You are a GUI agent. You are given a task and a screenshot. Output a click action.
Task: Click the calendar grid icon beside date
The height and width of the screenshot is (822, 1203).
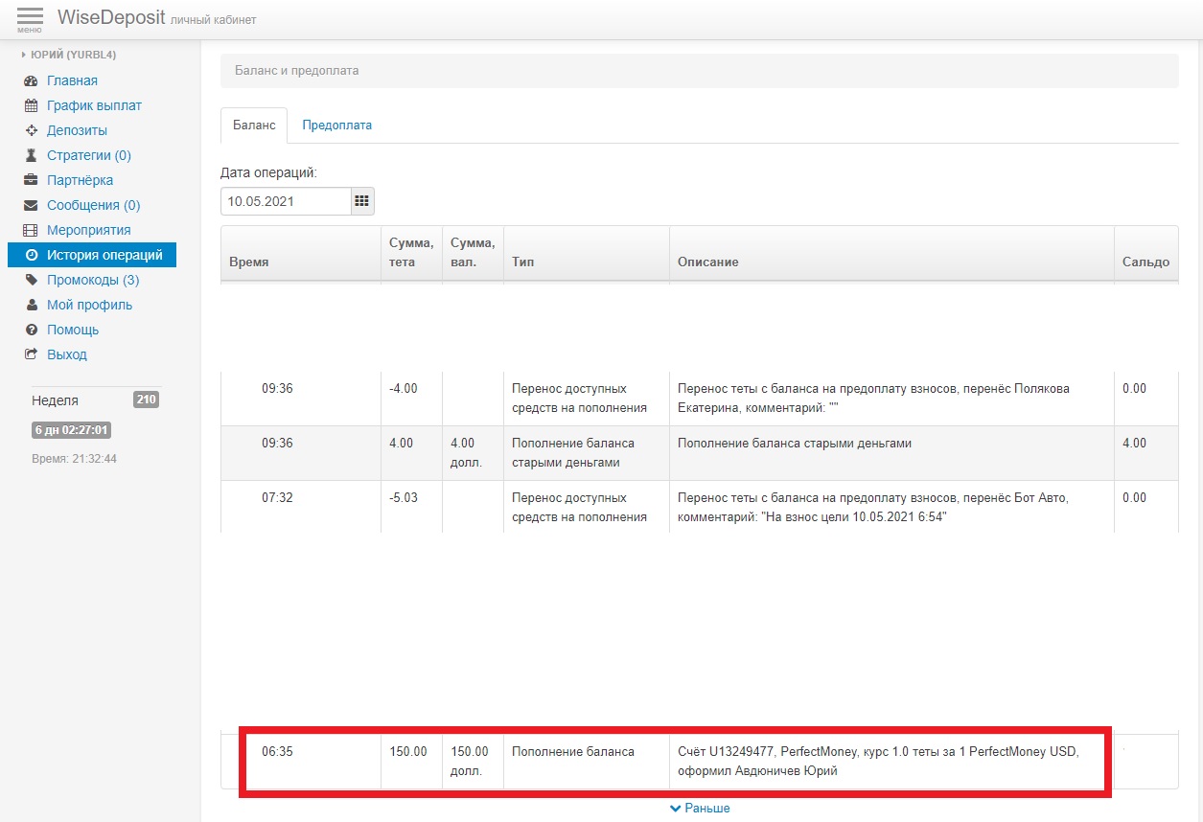[x=361, y=201]
